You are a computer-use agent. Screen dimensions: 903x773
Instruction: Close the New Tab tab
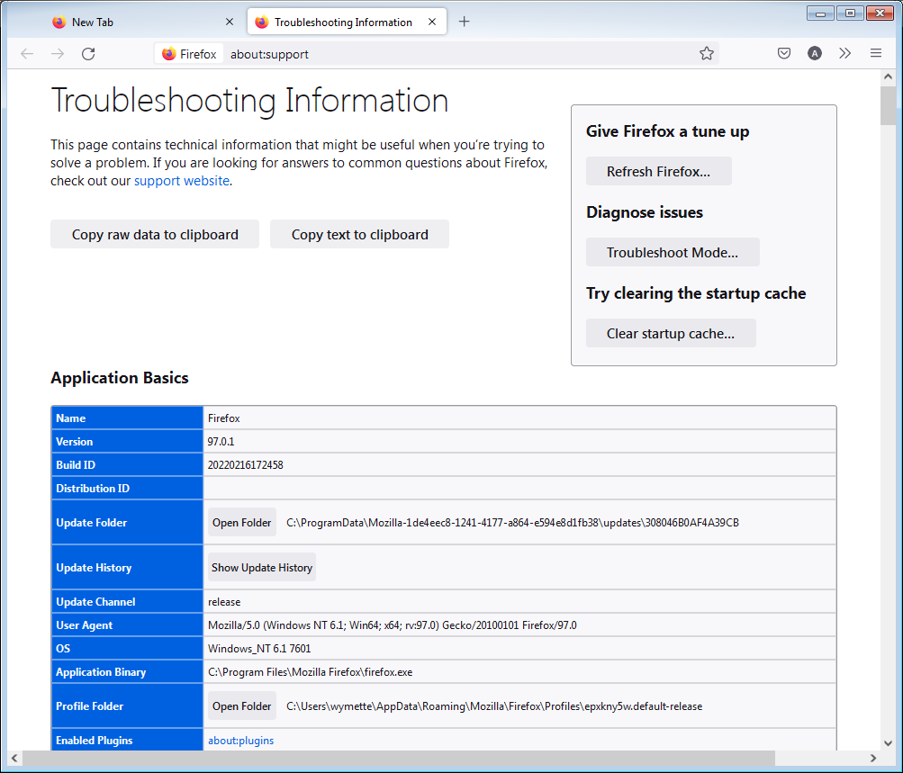230,22
